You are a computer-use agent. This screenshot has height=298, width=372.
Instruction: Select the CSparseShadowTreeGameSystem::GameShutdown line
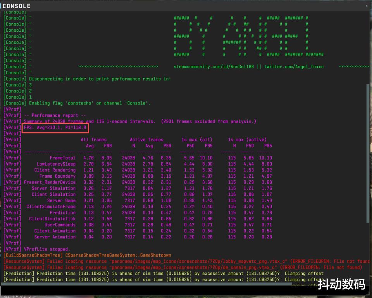pyautogui.click(x=87, y=255)
